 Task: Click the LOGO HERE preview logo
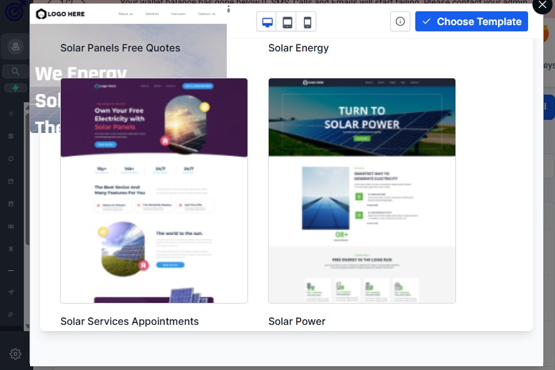coord(61,14)
